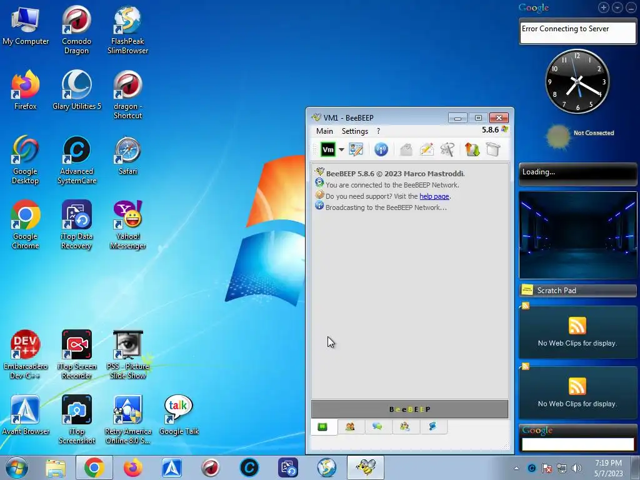Screen dimensions: 640x480
Task: Show hidden tray icons arrow
Action: [x=516, y=468]
